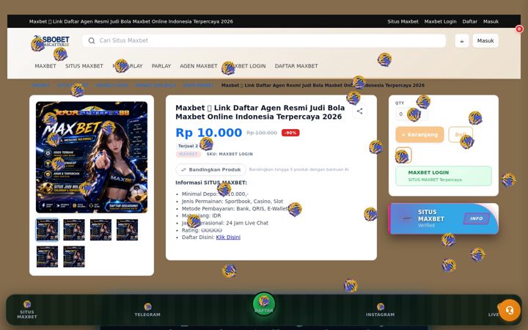Select DAFTAR MAXBET in the navigation menu

click(x=296, y=66)
